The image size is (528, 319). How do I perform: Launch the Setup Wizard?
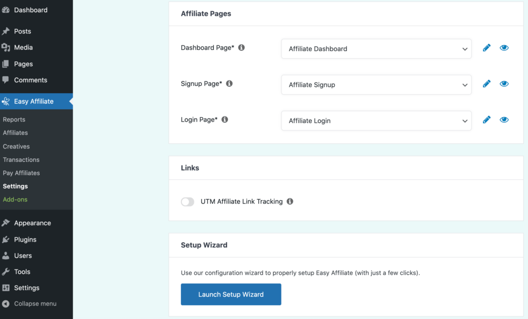pyautogui.click(x=230, y=294)
